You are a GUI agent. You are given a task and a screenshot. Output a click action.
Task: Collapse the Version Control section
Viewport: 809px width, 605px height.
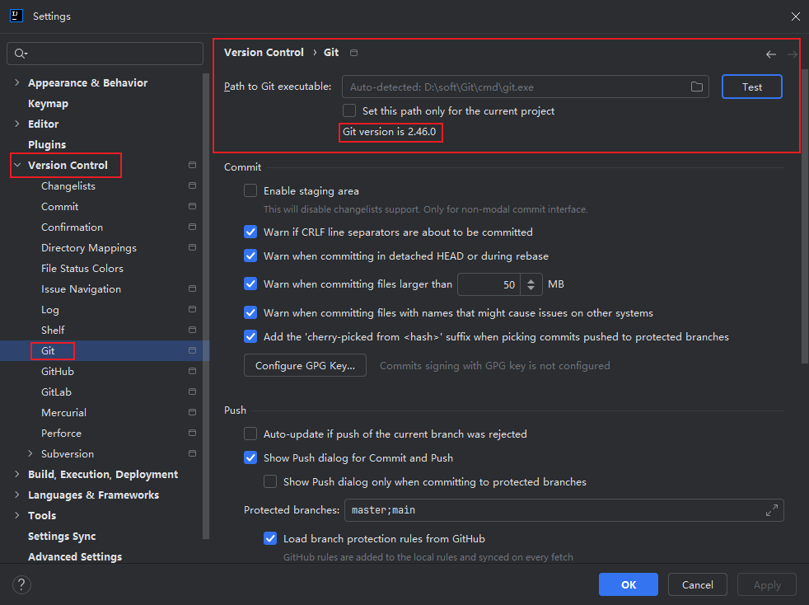17,165
